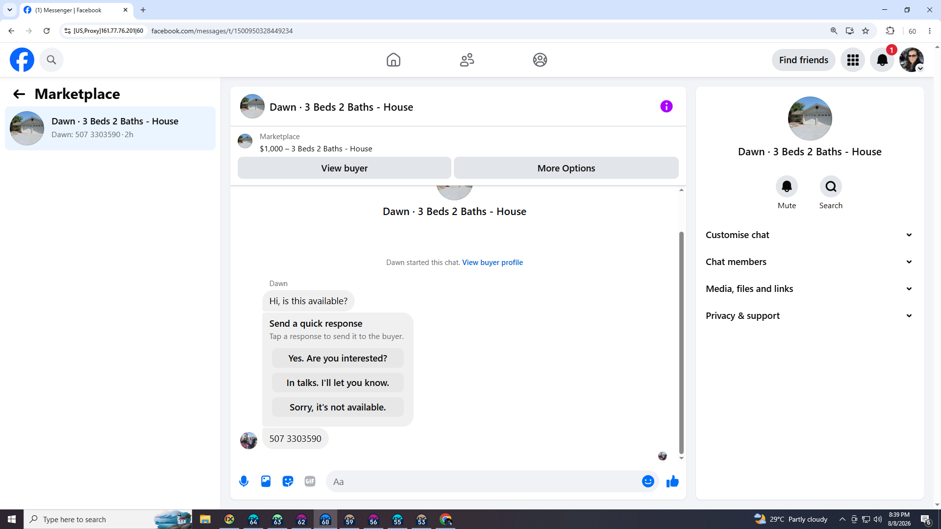
Task: Install app icon in address bar
Action: pyautogui.click(x=849, y=31)
